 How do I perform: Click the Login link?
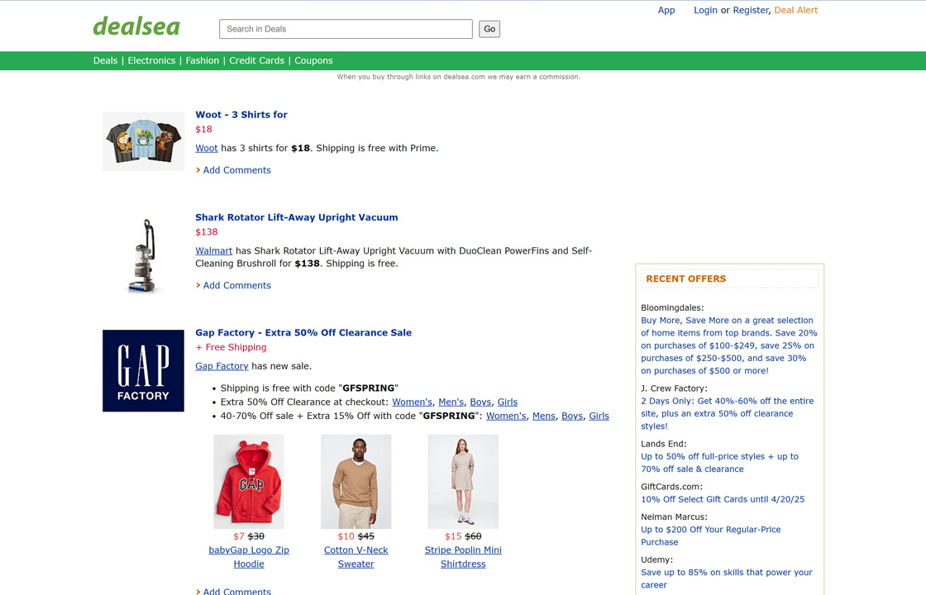coord(705,10)
